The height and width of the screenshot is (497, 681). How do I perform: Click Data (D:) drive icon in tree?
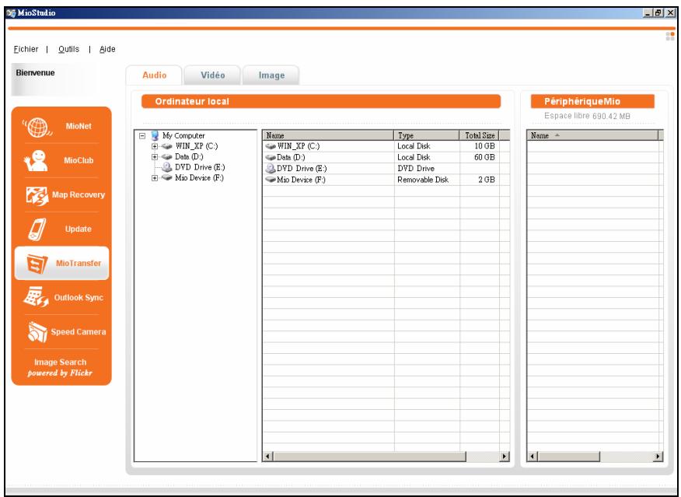point(167,157)
